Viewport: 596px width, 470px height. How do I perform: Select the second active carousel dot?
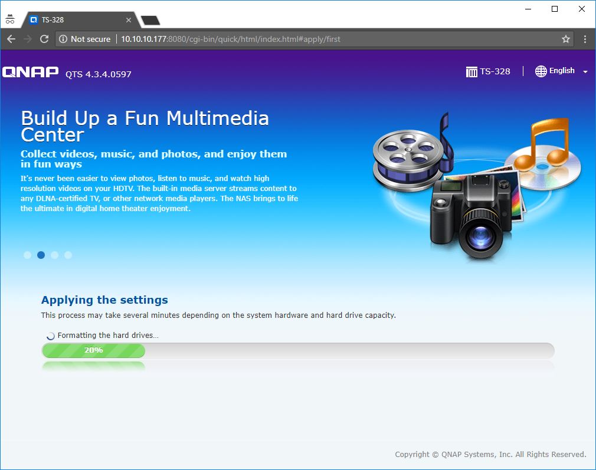(41, 255)
